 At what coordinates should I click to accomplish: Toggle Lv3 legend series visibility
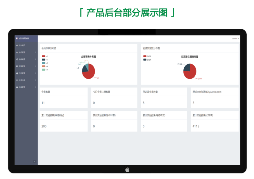(x=44, y=63)
